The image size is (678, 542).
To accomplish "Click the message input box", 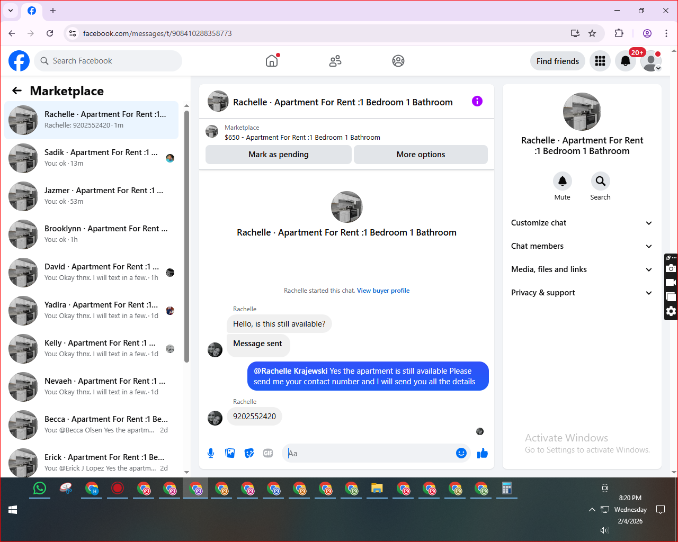I will click(x=370, y=453).
